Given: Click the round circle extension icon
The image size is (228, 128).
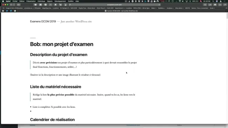Looking at the screenshot, I should click(x=46, y=5).
